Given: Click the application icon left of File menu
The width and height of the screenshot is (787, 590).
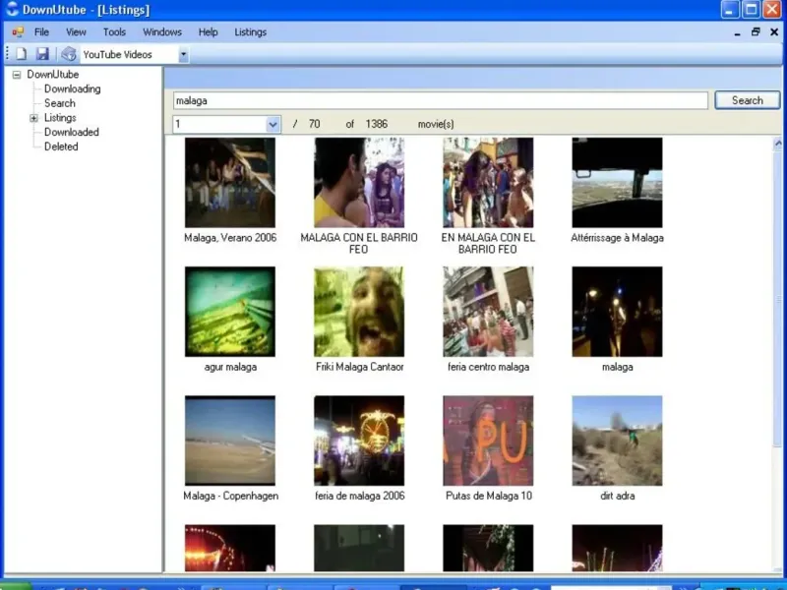Looking at the screenshot, I should [17, 32].
